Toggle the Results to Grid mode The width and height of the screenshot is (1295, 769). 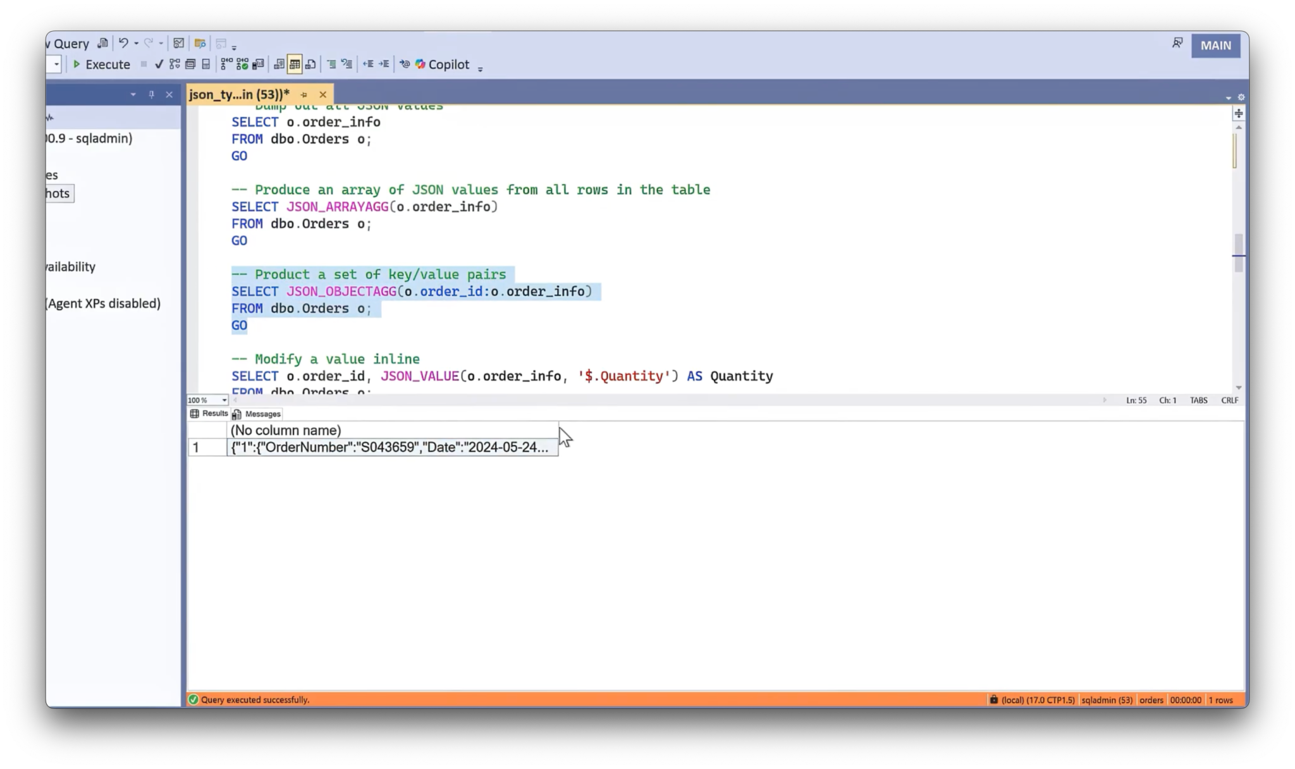click(x=293, y=64)
